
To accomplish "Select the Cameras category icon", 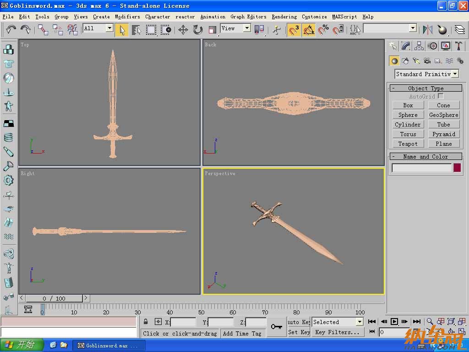I will click(x=427, y=61).
